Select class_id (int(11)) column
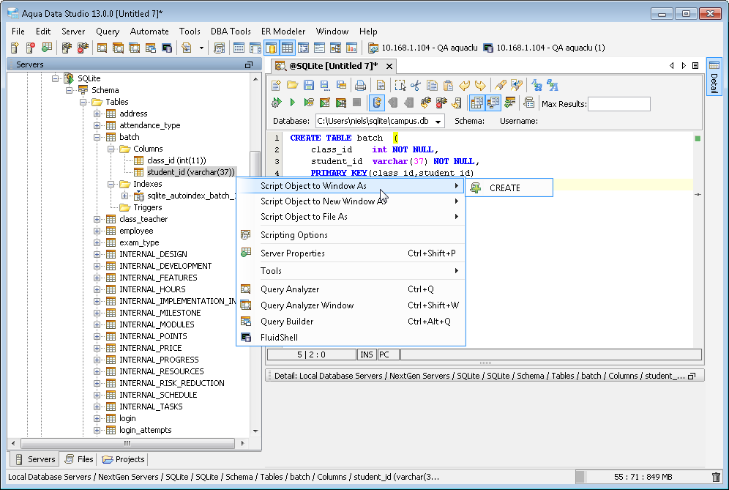This screenshot has width=729, height=490. coord(176,160)
